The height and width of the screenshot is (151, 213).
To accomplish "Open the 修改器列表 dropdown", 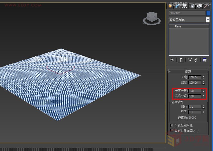I will [x=207, y=20].
